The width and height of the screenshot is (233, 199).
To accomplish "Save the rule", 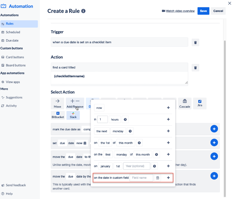I will pos(203,11).
